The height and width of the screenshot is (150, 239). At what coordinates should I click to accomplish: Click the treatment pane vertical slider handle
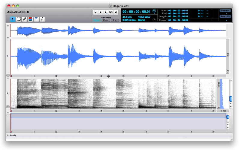click(x=228, y=117)
